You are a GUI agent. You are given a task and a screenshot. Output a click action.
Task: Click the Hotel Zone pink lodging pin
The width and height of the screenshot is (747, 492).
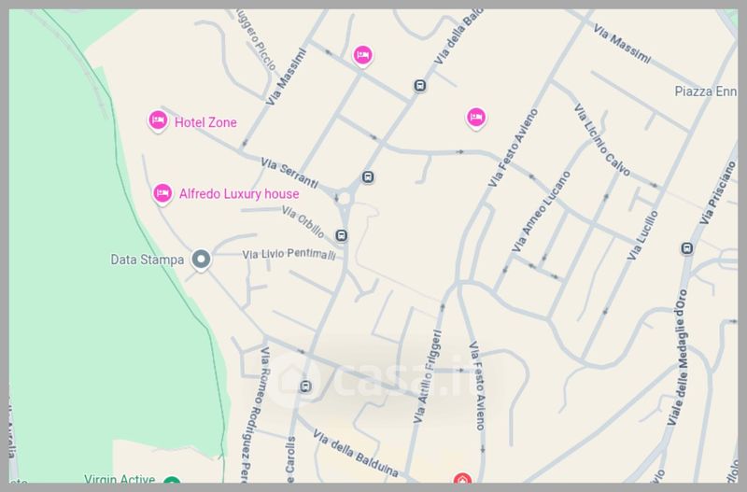click(x=158, y=121)
